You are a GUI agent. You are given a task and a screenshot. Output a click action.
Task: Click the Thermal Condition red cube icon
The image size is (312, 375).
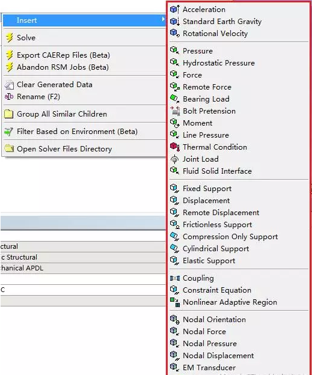(175, 147)
